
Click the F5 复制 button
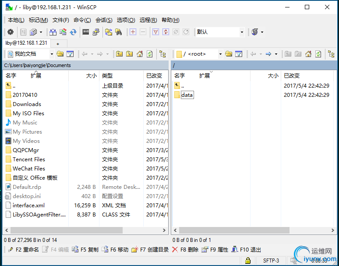point(85,249)
